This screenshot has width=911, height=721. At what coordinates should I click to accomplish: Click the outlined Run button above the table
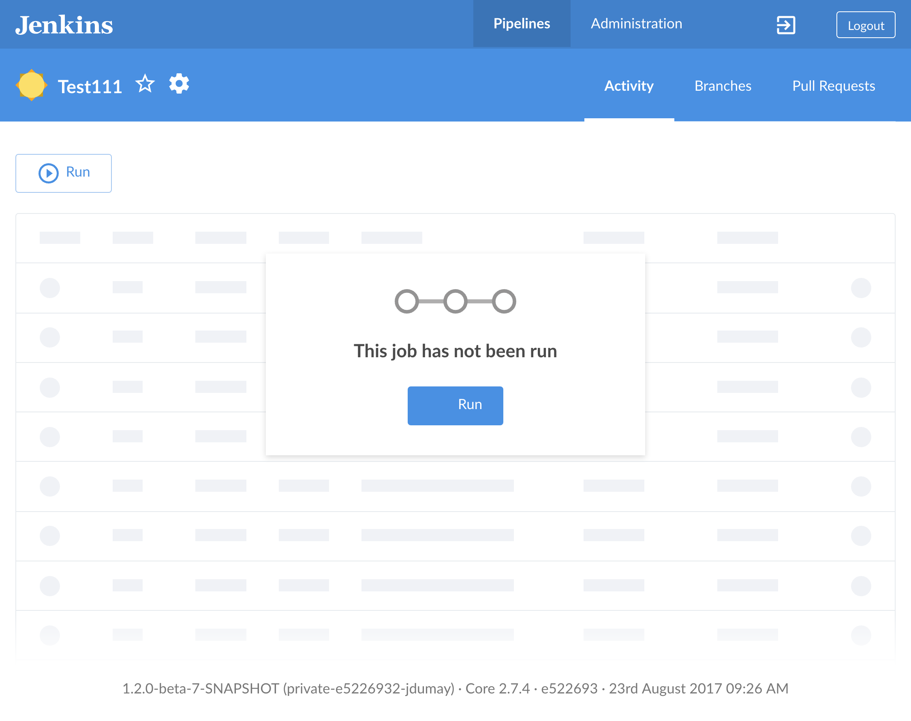(64, 173)
